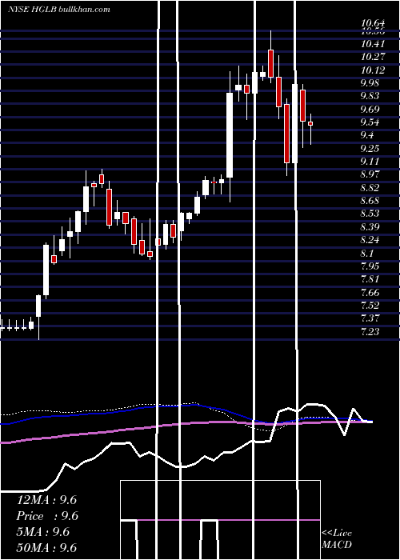Click the 10.27 price level label

coord(374,57)
